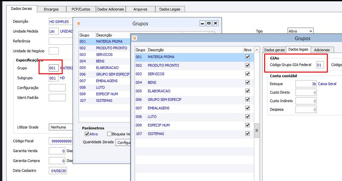Open the Quantidade Zerada dropdown
The height and width of the screenshot is (181, 342).
pyautogui.click(x=123, y=143)
